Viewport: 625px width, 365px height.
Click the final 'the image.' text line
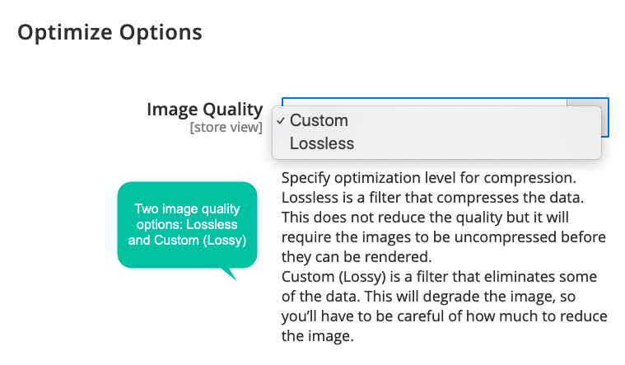[318, 336]
